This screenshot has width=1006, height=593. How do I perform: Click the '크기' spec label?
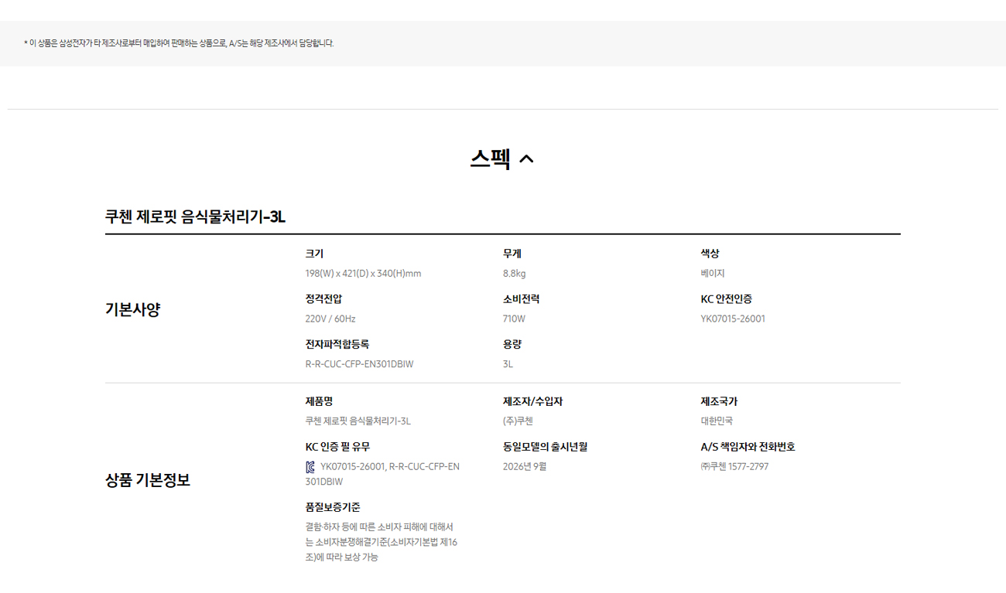(x=315, y=254)
